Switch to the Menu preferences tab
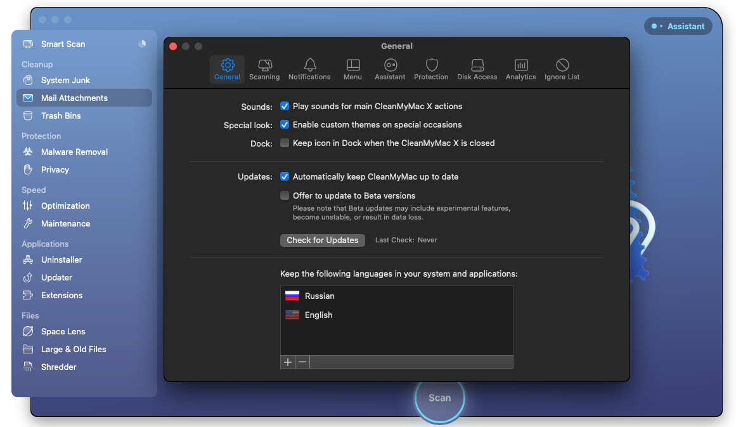 pyautogui.click(x=352, y=69)
